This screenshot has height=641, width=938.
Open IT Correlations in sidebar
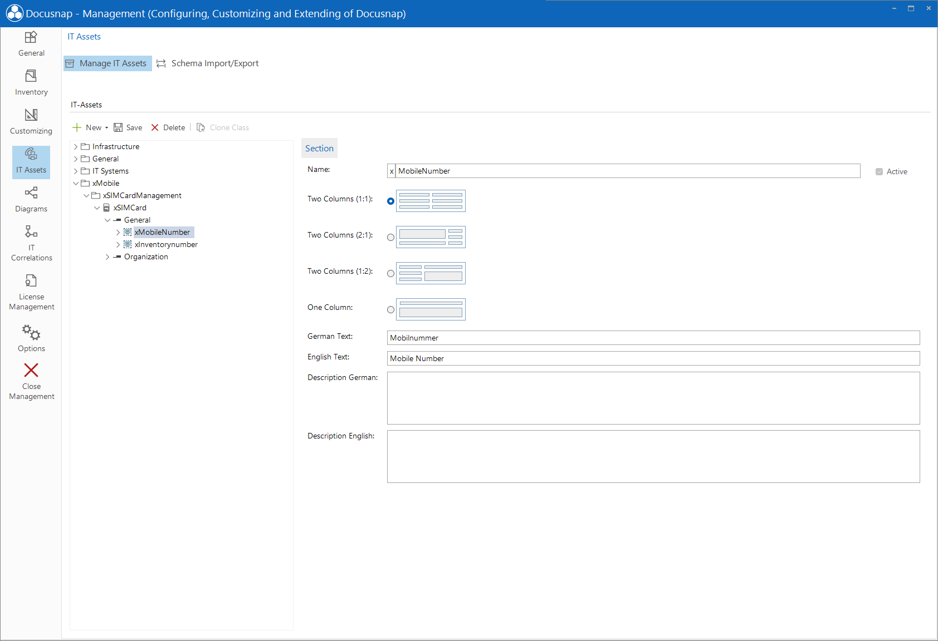click(x=31, y=243)
